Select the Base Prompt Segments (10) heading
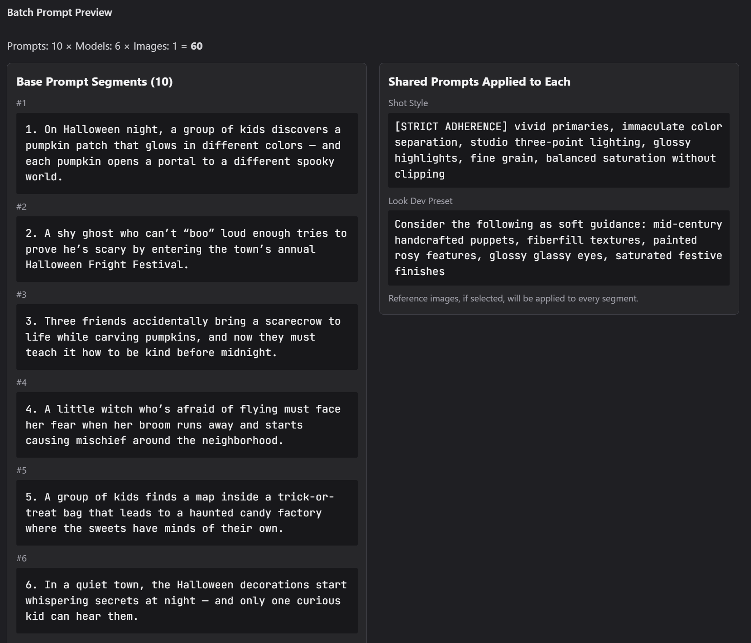Viewport: 751px width, 643px height. coord(94,82)
